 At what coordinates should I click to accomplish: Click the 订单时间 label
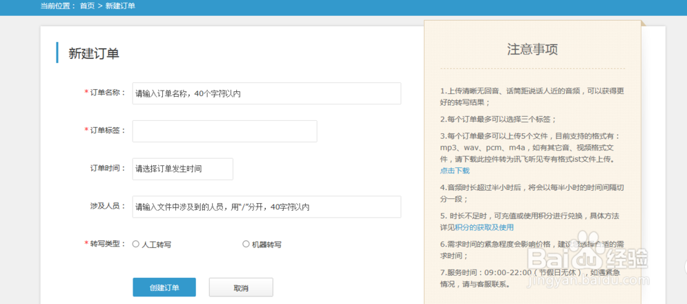[107, 168]
